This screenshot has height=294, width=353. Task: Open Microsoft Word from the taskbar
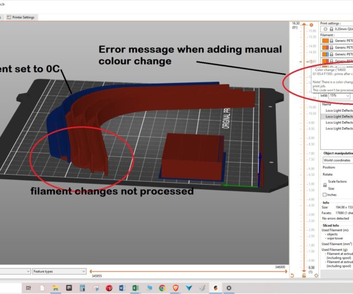(122, 288)
